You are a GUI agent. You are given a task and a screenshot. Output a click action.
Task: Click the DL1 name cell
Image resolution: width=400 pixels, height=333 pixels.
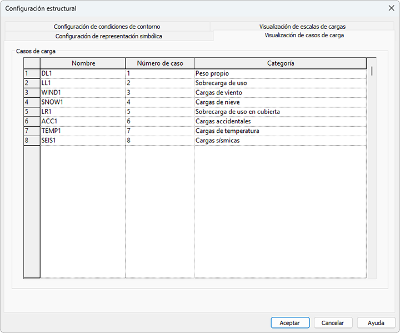(x=83, y=73)
